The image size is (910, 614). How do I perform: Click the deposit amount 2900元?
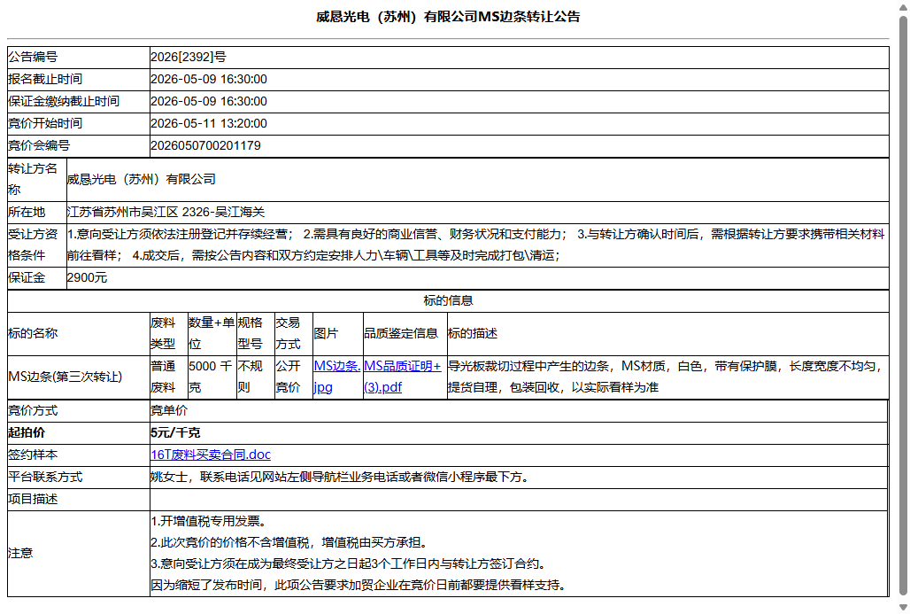(x=87, y=277)
